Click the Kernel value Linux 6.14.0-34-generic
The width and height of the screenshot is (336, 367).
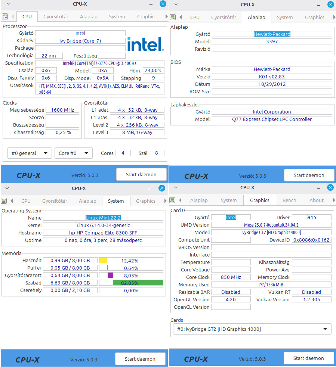[x=103, y=225]
